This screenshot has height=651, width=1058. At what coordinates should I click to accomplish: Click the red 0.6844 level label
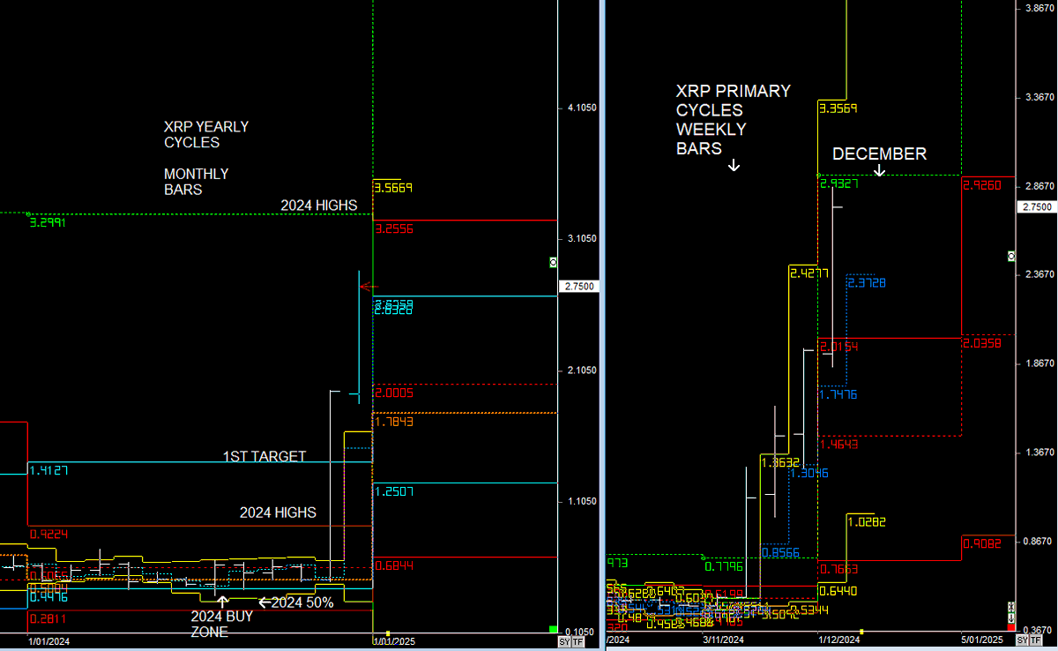click(394, 565)
